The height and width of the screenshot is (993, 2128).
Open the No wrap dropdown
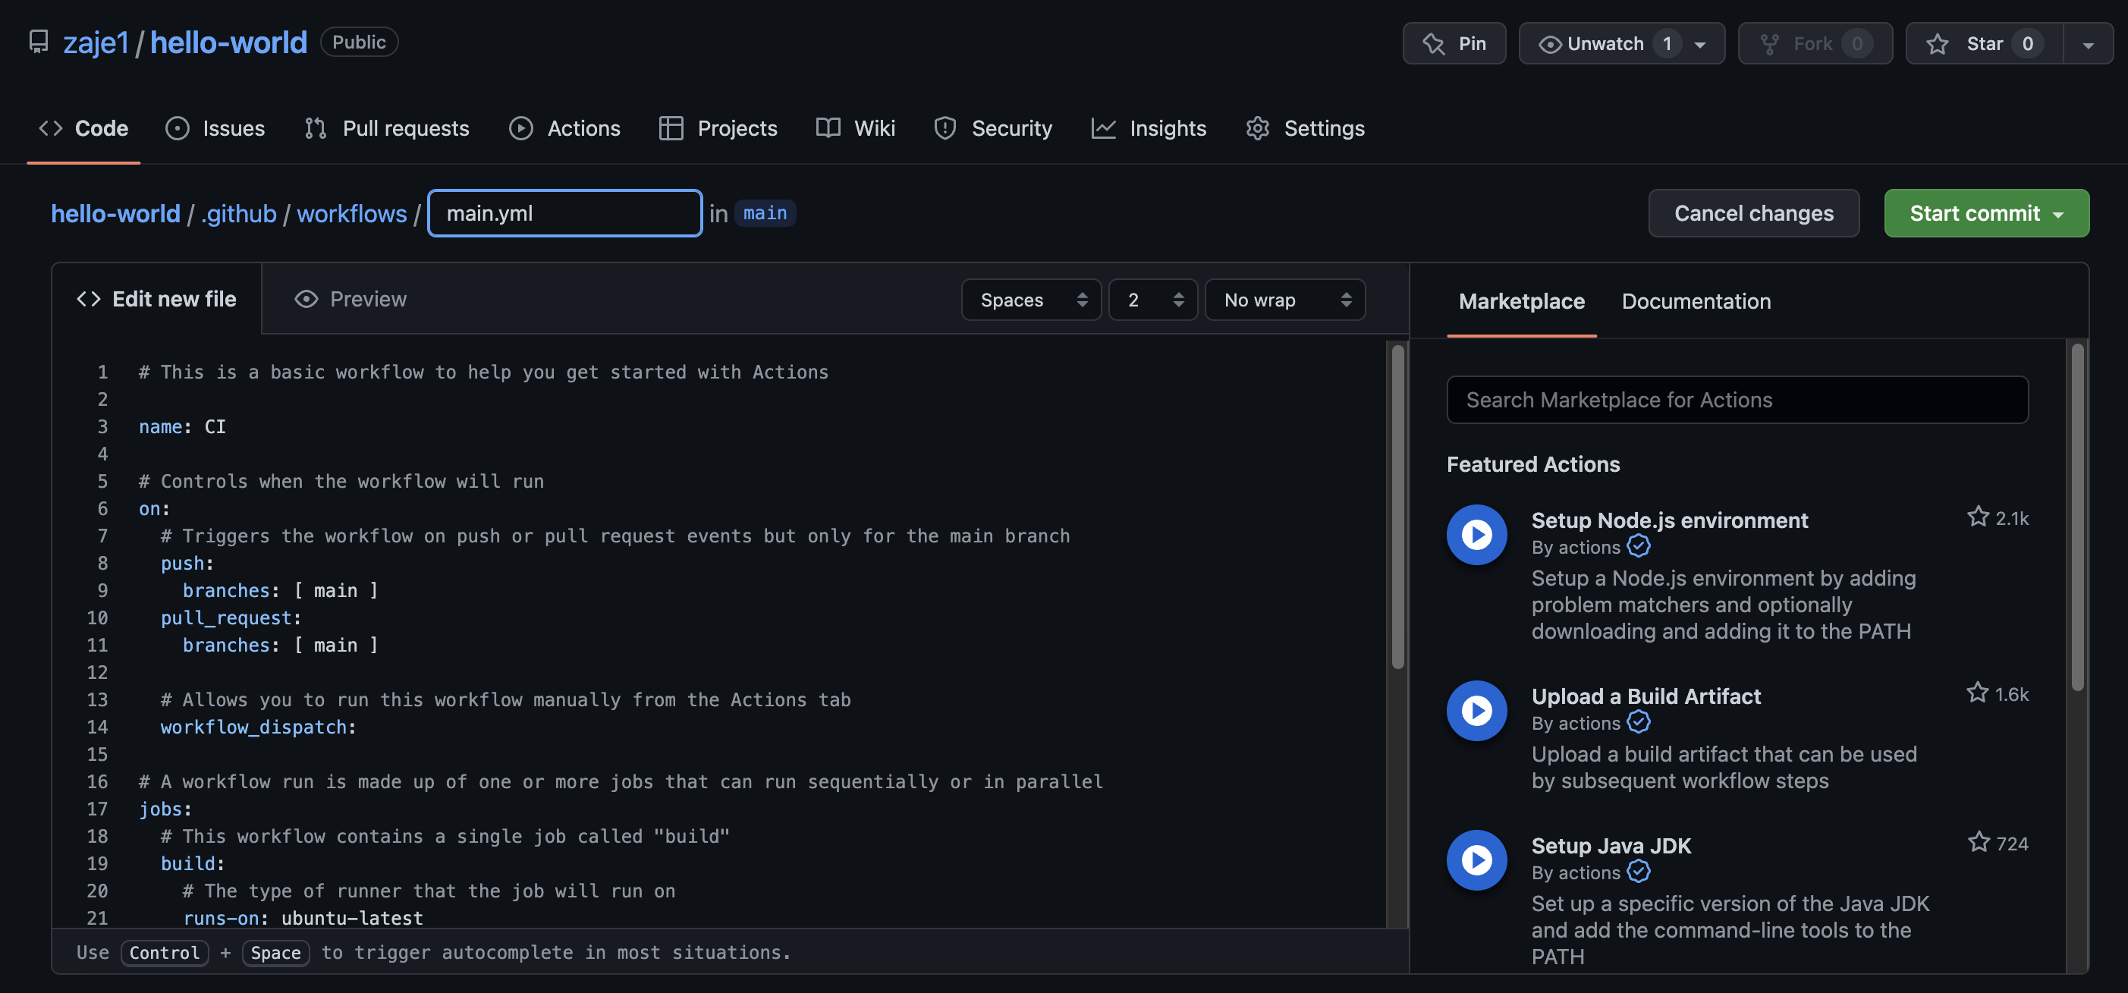1284,300
